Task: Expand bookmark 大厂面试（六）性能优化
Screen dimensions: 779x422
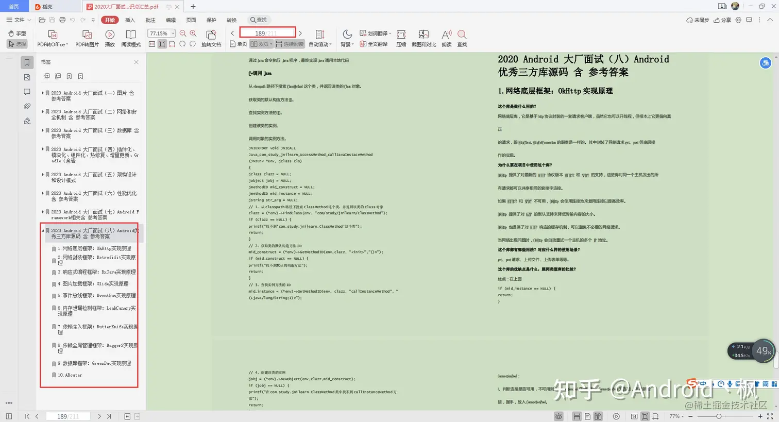Action: (42, 193)
